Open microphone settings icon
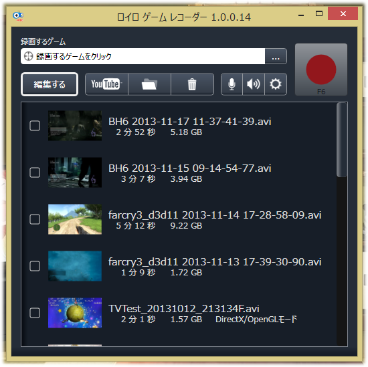Viewport: 368px width, 367px height. pyautogui.click(x=232, y=84)
